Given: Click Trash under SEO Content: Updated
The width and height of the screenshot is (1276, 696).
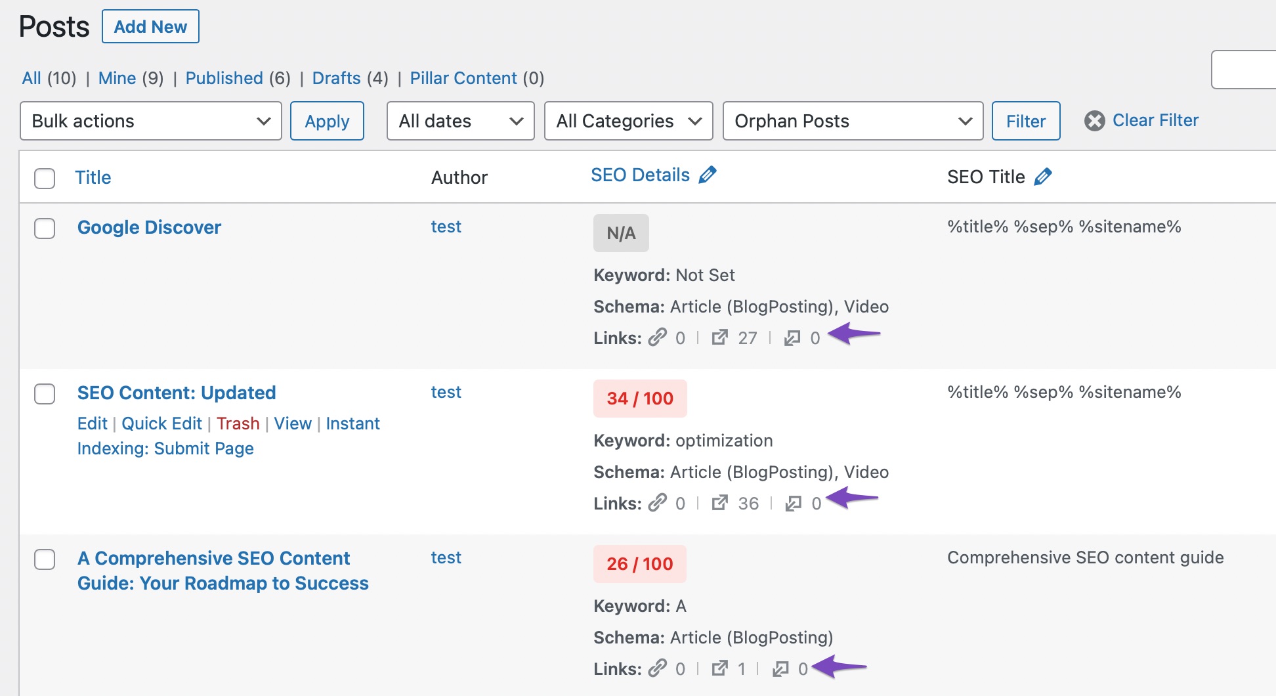Looking at the screenshot, I should coord(238,424).
